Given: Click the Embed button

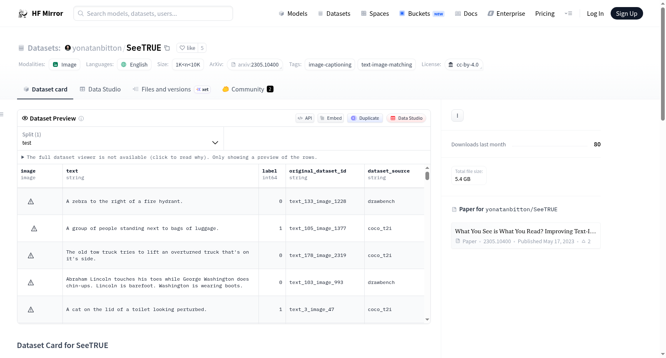Looking at the screenshot, I should click(331, 118).
